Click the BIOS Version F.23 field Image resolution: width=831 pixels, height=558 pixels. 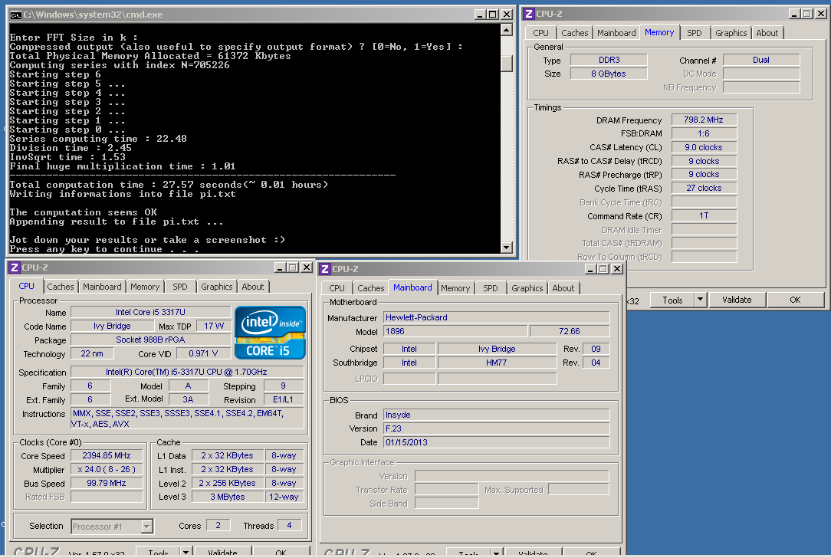coord(496,428)
